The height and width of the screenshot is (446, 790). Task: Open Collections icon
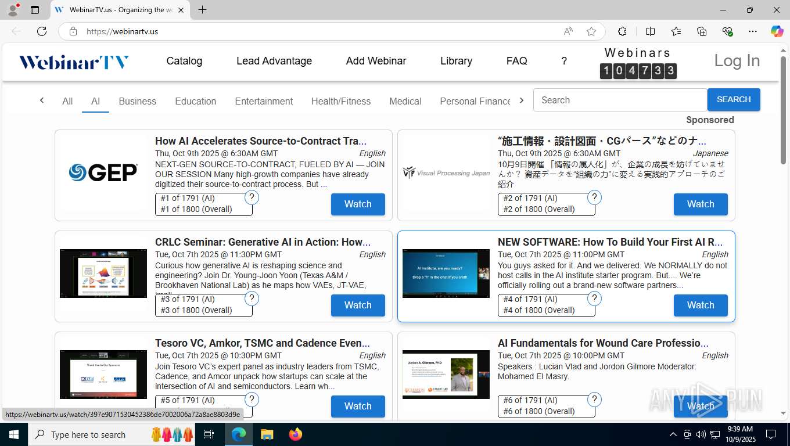tap(702, 31)
